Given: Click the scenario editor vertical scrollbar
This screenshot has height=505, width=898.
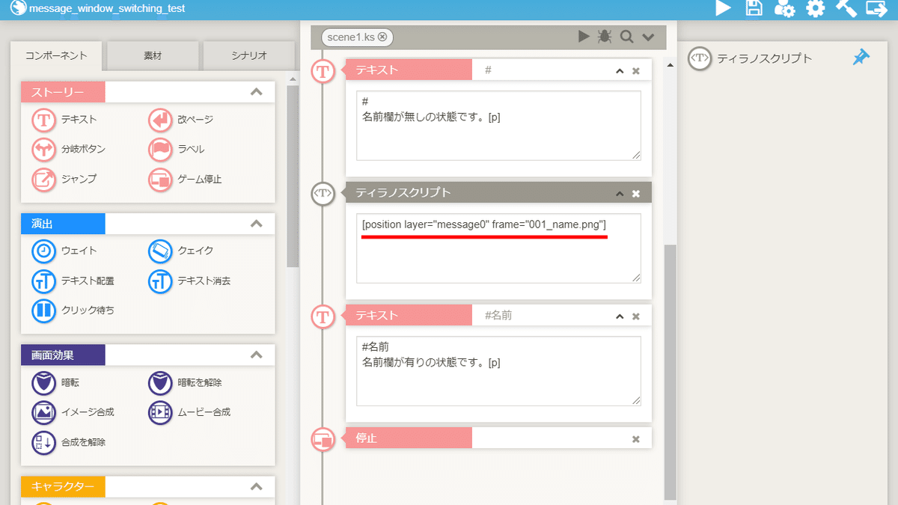Looking at the screenshot, I should click(x=671, y=372).
